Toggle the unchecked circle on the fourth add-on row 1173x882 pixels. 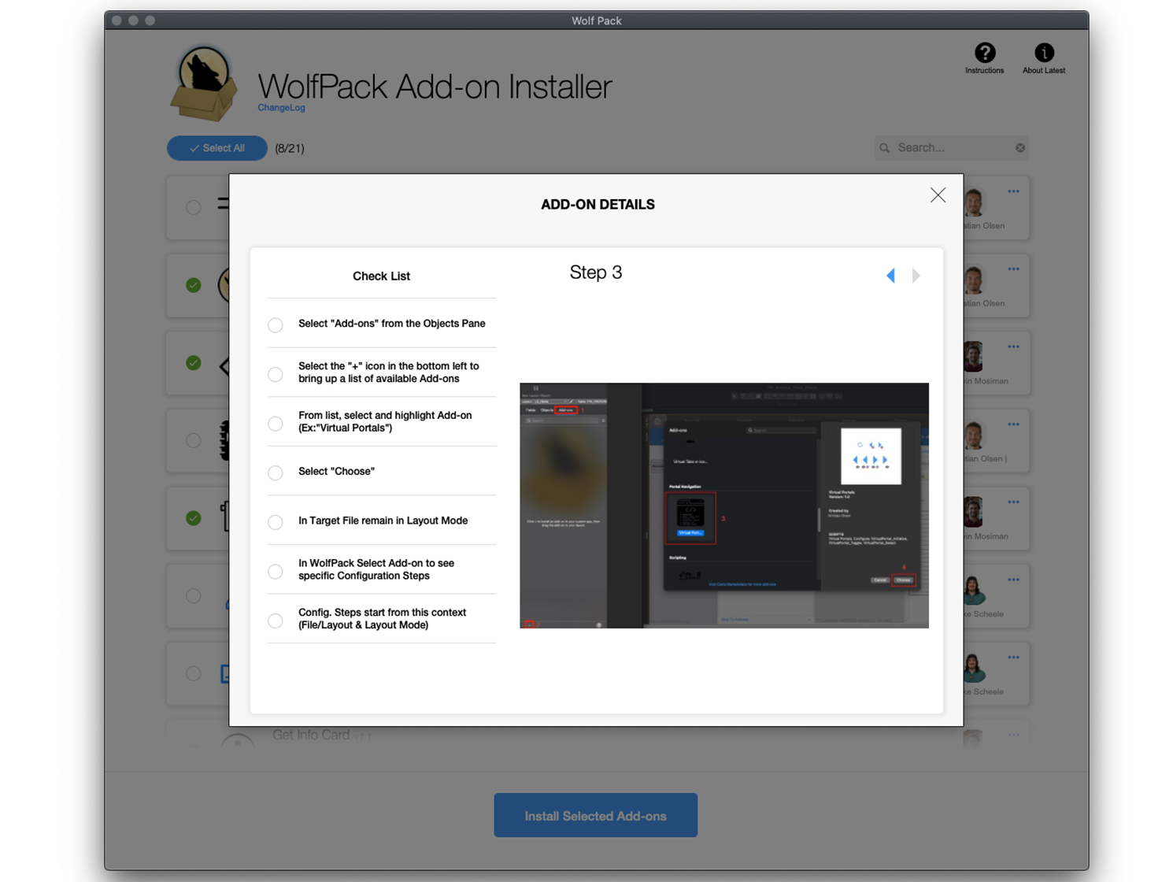click(x=194, y=440)
